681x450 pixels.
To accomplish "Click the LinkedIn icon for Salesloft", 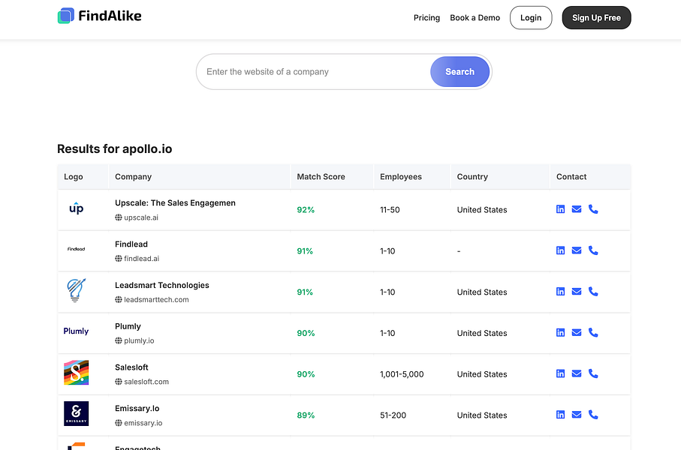I will coord(560,373).
